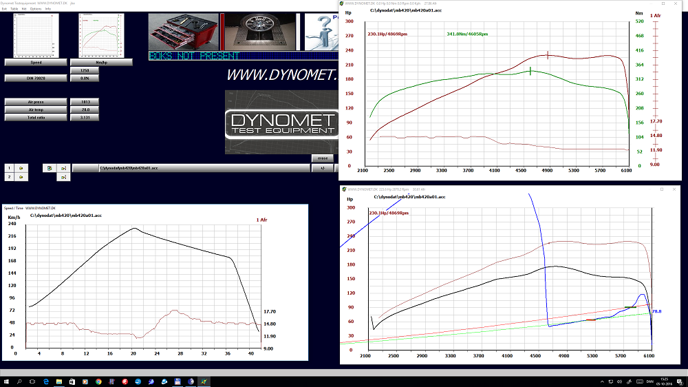
Task: Click the 230.1Hp/4869Rpm label in top graph
Action: click(x=387, y=34)
